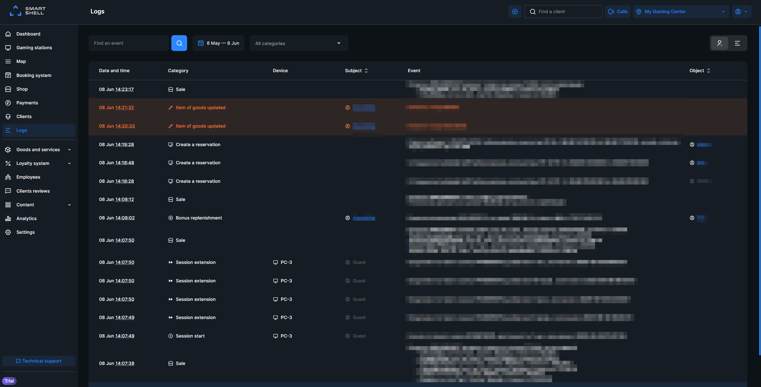Switch to the list view toggle icon
Viewport: 761px width, 387px height.
coord(737,43)
